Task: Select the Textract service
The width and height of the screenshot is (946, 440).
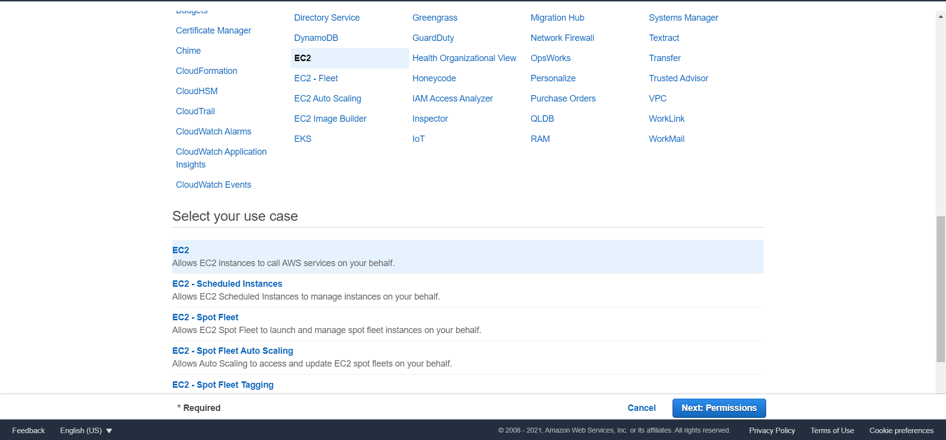Action: [x=664, y=38]
